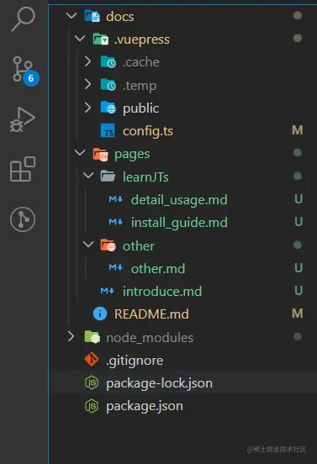This screenshot has width=317, height=464.
Task: Select the .temp folder label
Action: [x=140, y=86]
